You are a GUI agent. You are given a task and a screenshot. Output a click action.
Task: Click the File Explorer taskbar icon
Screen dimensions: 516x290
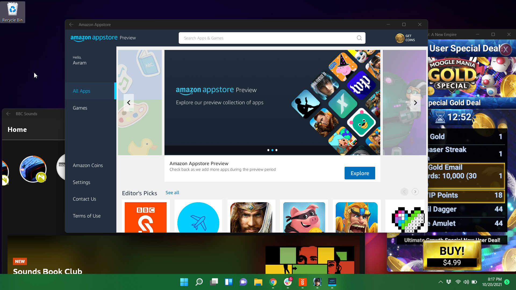coord(258,282)
